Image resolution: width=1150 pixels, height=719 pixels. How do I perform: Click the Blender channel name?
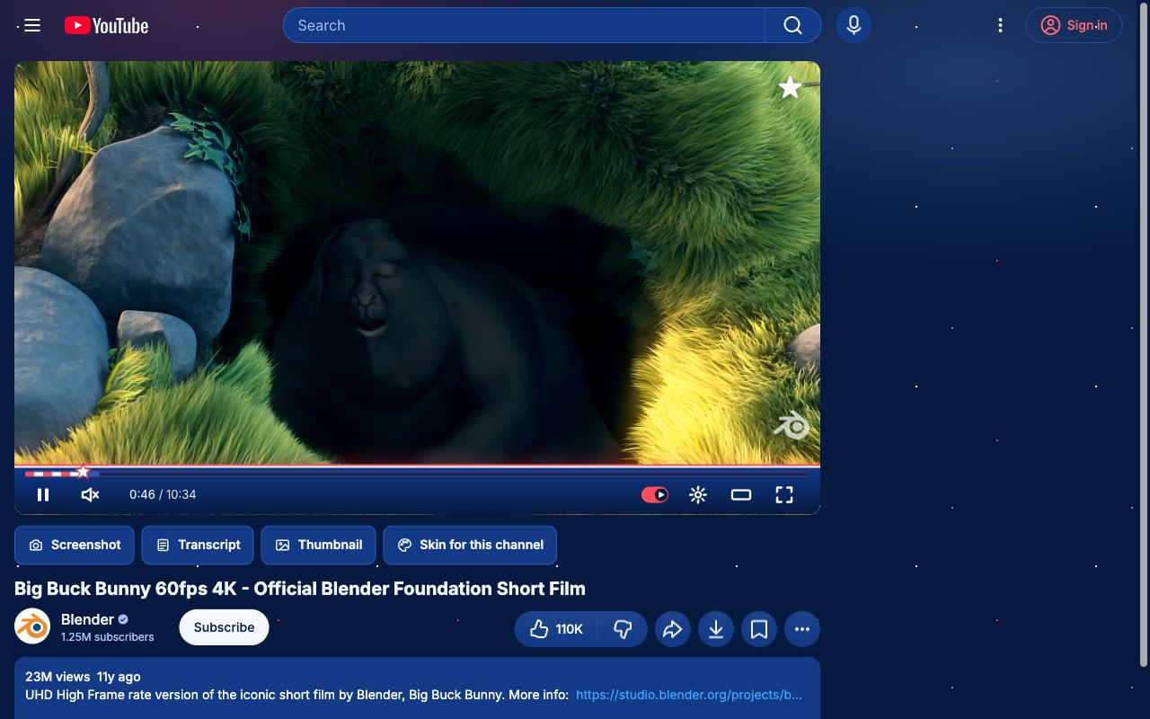click(x=87, y=619)
